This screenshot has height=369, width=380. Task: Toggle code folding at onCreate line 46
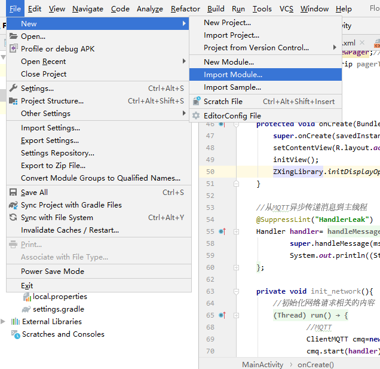coord(236,124)
